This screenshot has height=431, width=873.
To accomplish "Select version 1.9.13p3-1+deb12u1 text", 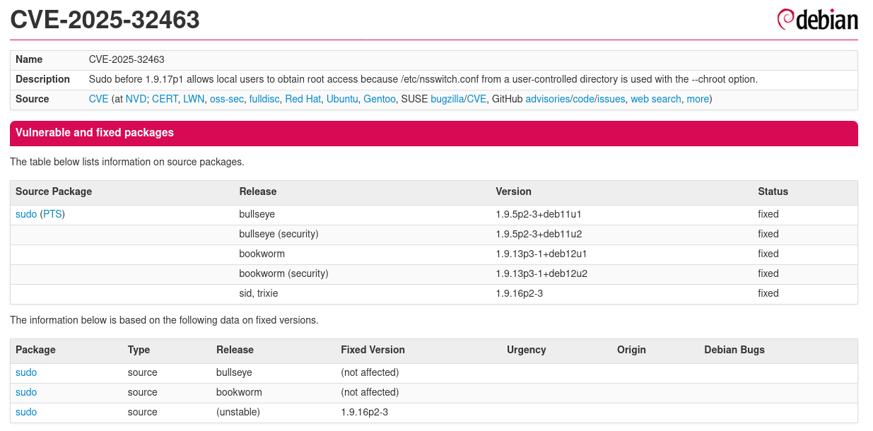I will 541,254.
